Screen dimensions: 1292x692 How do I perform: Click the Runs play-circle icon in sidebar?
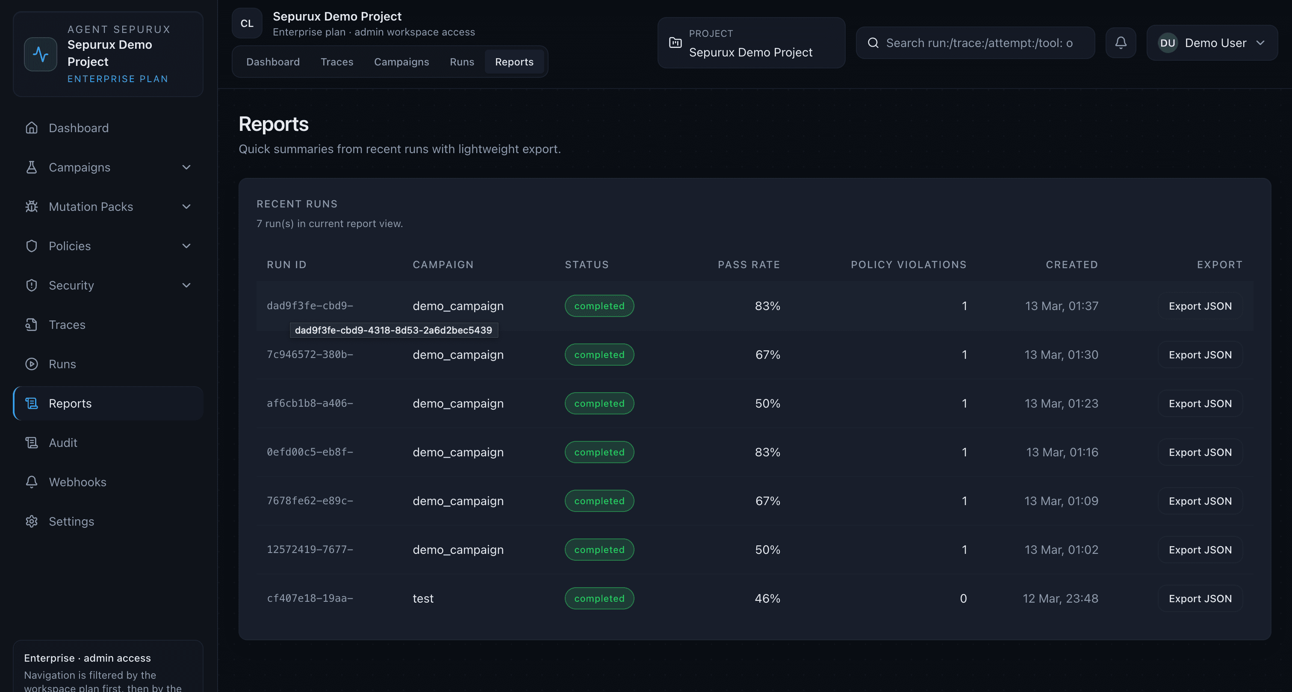[32, 364]
